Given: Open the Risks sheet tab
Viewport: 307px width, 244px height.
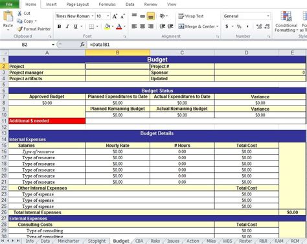Looking at the screenshot, I should click(155, 241).
